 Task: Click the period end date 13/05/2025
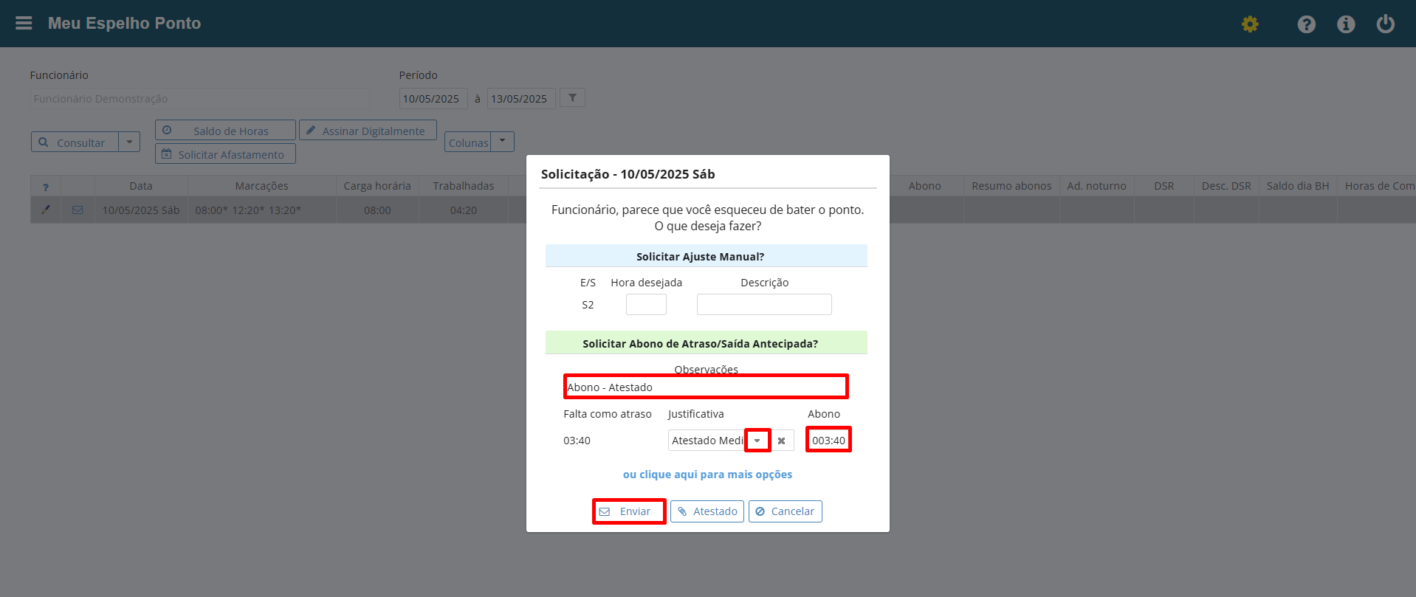tap(521, 99)
